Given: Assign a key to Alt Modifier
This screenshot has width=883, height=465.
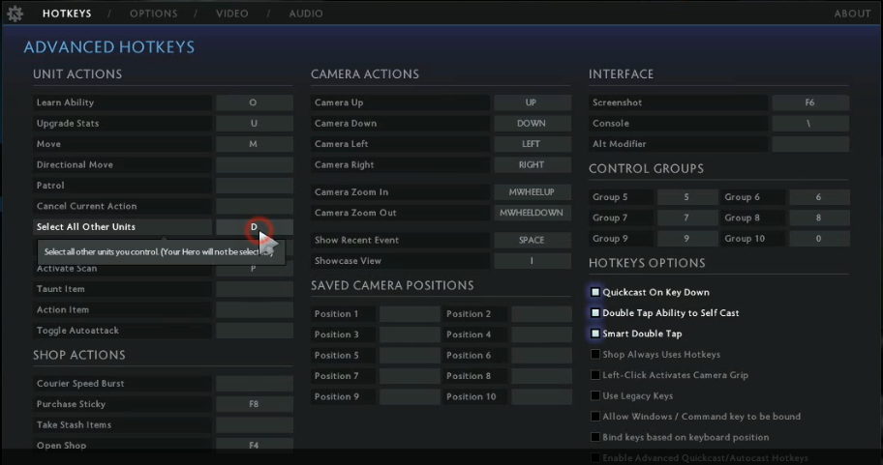Looking at the screenshot, I should click(810, 144).
